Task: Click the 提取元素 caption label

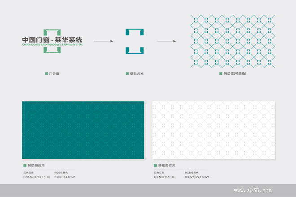Action: tap(137, 73)
